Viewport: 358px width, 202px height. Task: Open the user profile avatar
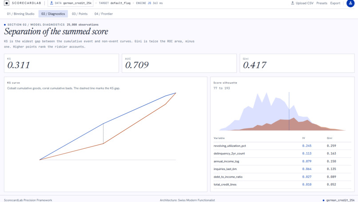pos(350,3)
